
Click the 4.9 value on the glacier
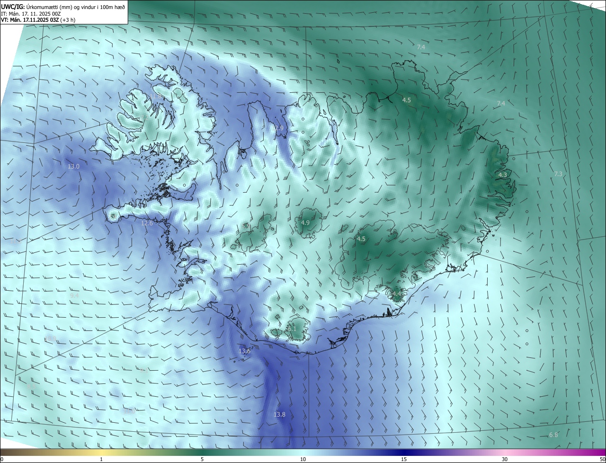pos(305,223)
